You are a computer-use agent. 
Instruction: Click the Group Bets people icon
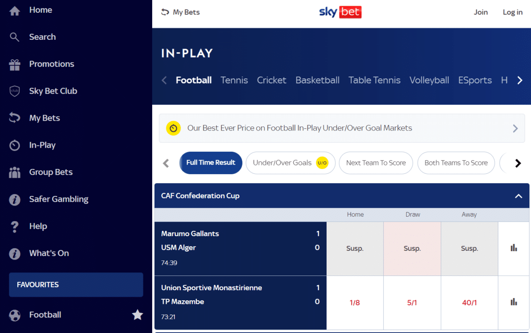click(15, 172)
